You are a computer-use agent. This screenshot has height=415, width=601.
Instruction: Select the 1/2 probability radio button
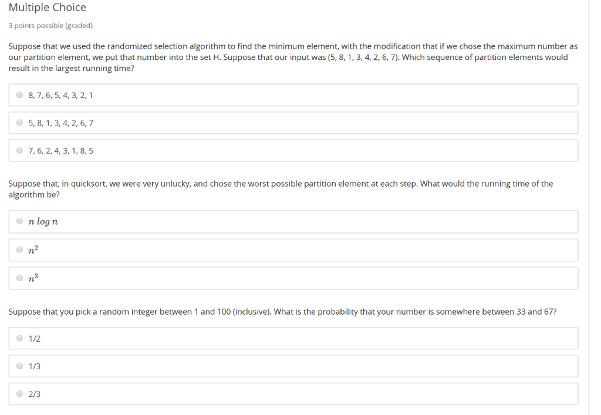20,338
